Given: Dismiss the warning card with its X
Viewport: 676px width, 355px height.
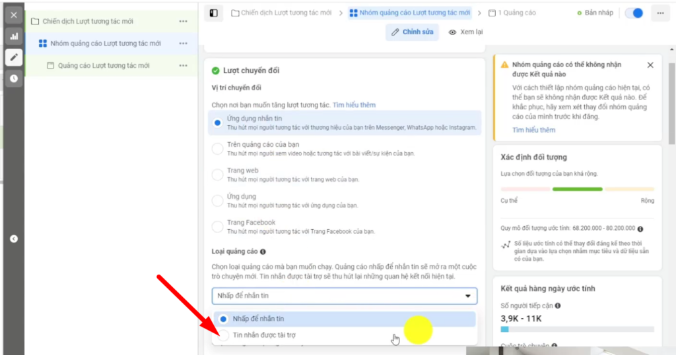Looking at the screenshot, I should pyautogui.click(x=650, y=65).
